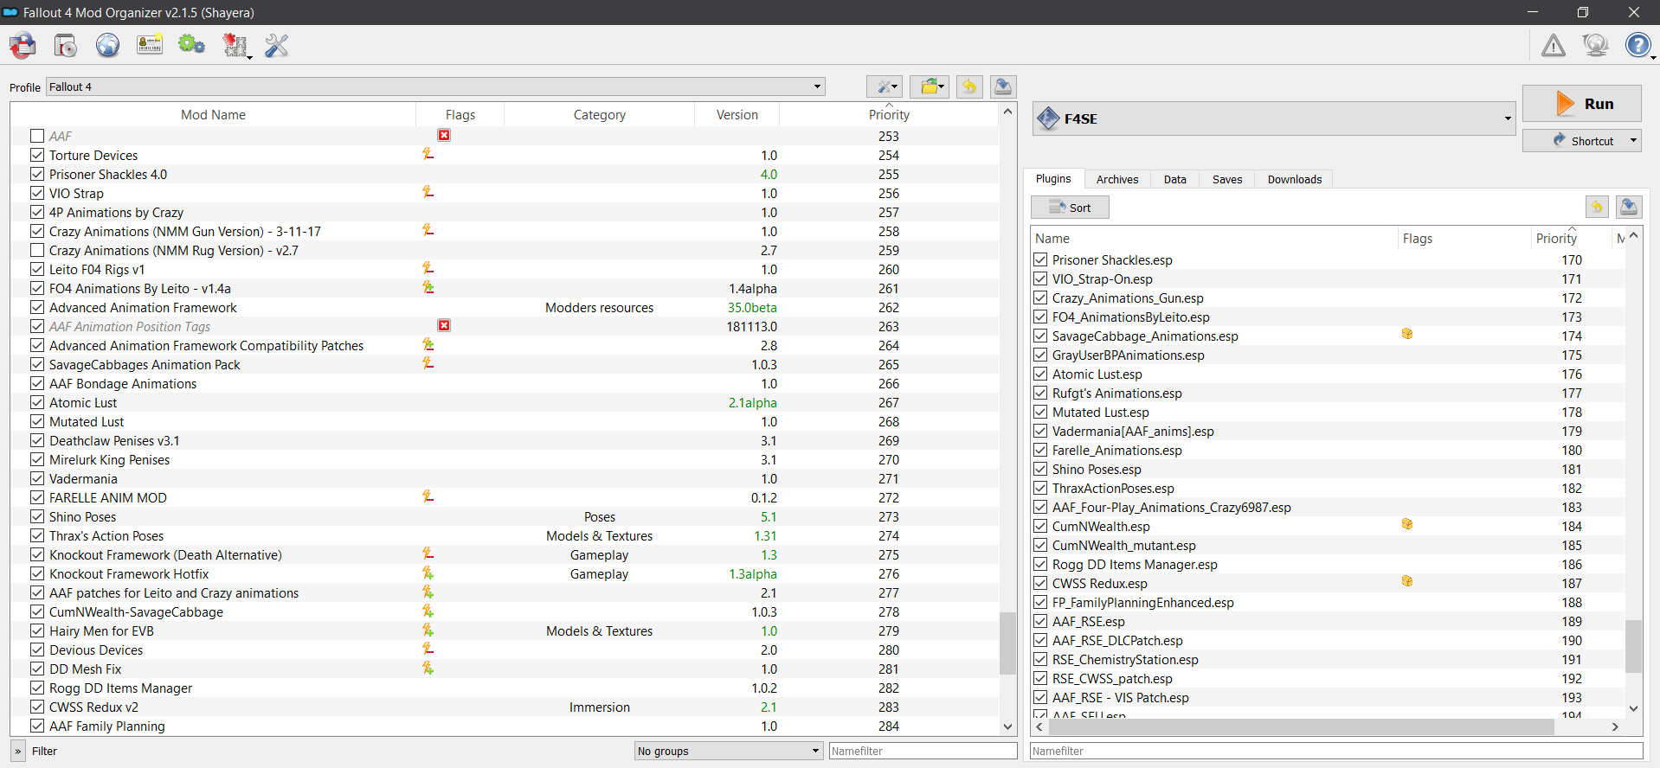The height and width of the screenshot is (768, 1660).
Task: Open the Profile dropdown showing Fallout 4
Action: (435, 86)
